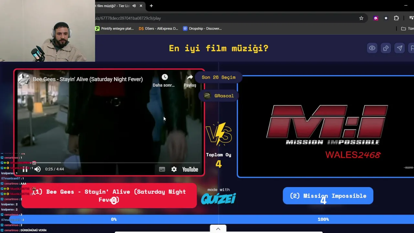Click the purple extension icon
The height and width of the screenshot is (233, 414).
click(376, 18)
